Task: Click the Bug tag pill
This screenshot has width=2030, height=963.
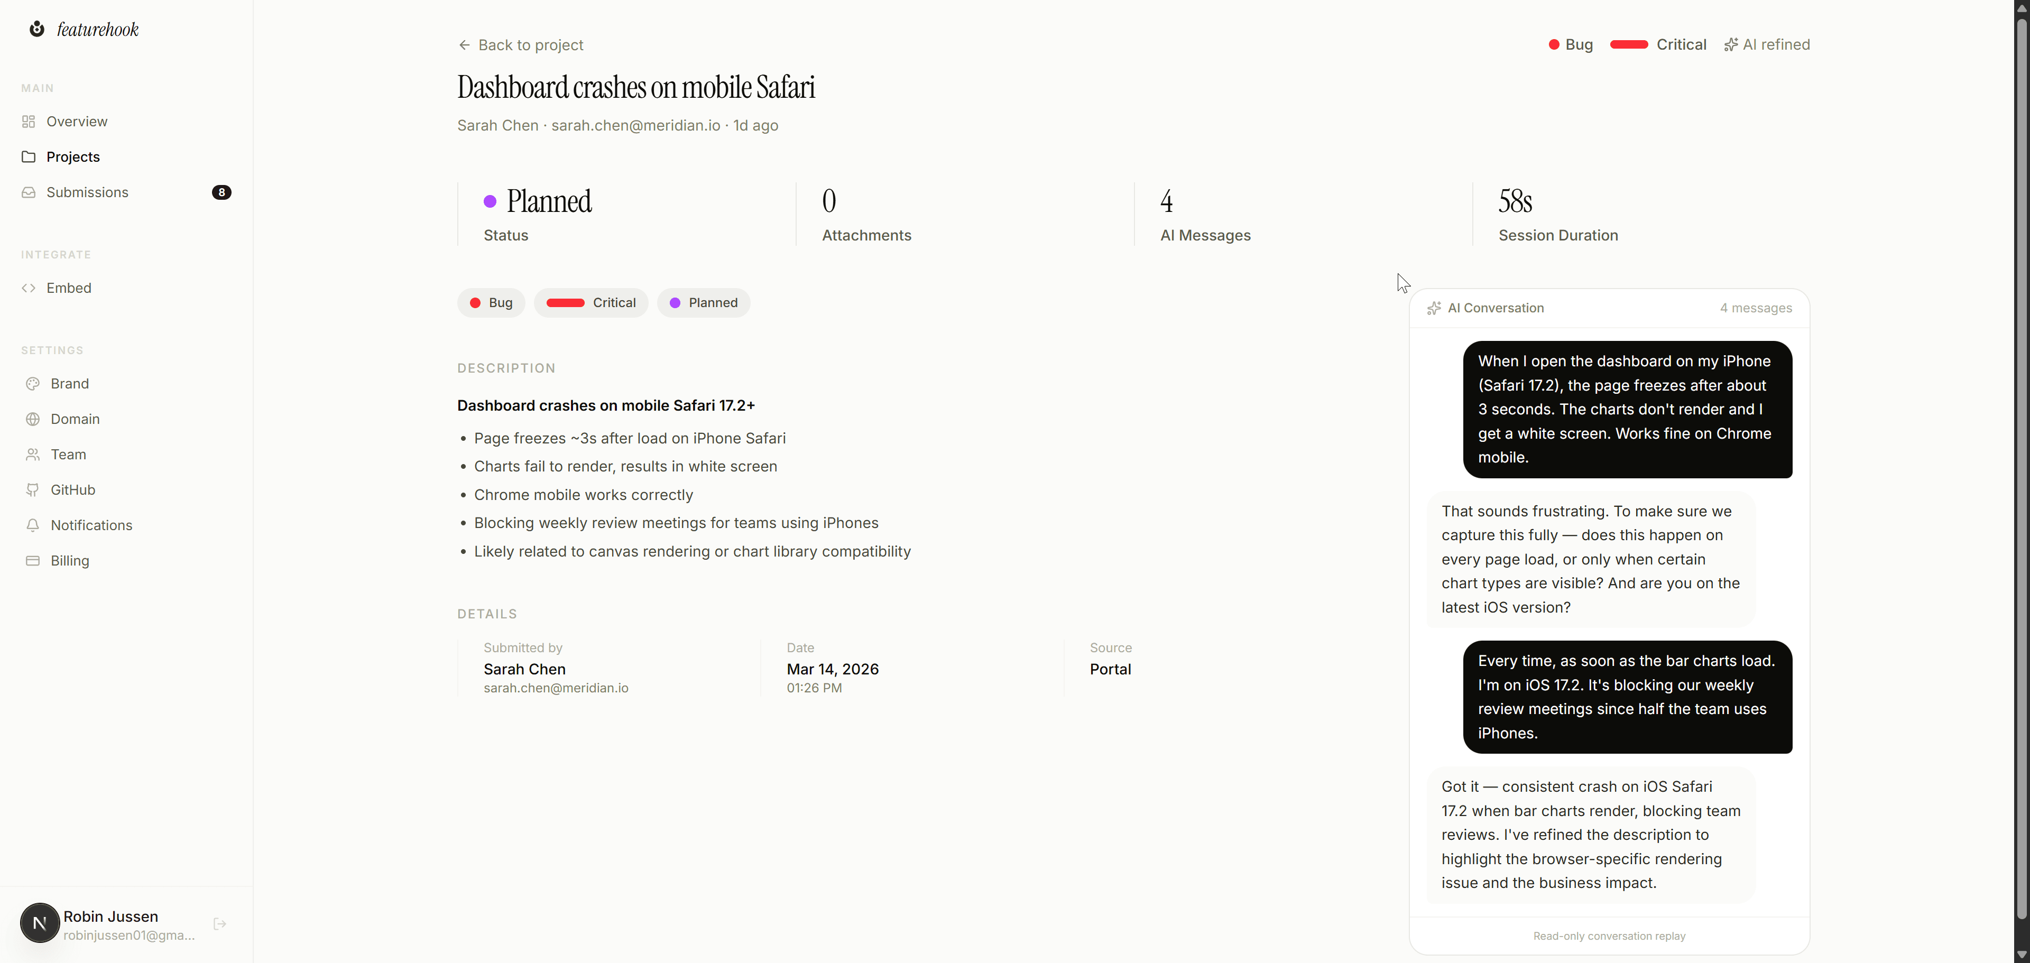Action: (x=491, y=303)
